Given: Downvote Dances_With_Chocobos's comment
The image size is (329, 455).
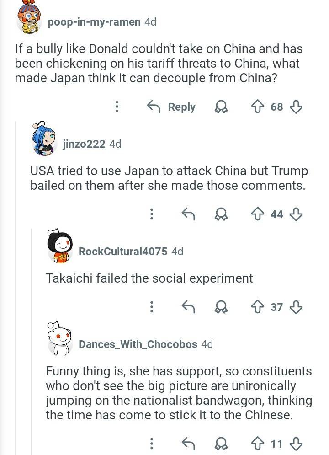Looking at the screenshot, I should (296, 444).
